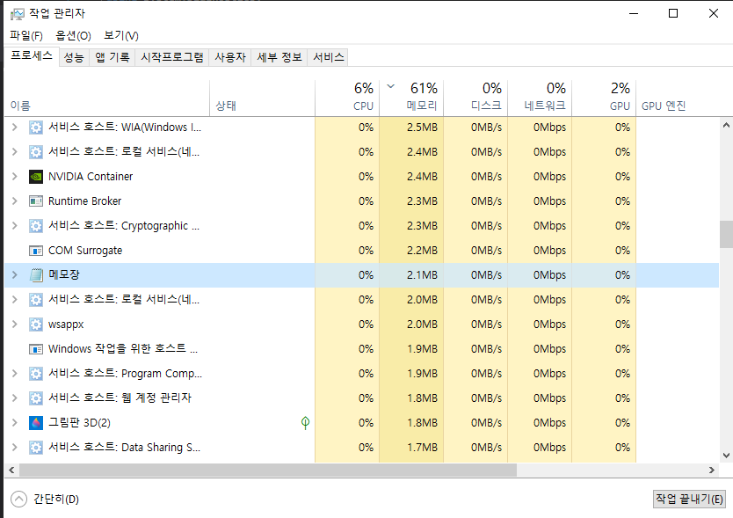This screenshot has width=733, height=518.
Task: Click the green leaf suspended status icon
Action: [305, 423]
